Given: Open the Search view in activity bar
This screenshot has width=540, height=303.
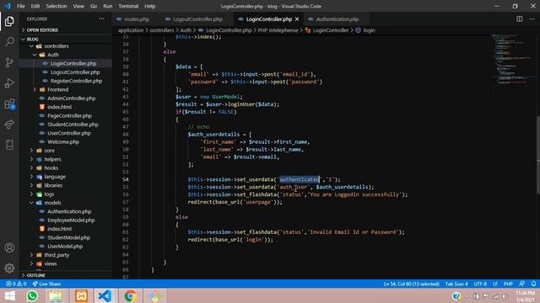Looking at the screenshot, I should coord(9,42).
